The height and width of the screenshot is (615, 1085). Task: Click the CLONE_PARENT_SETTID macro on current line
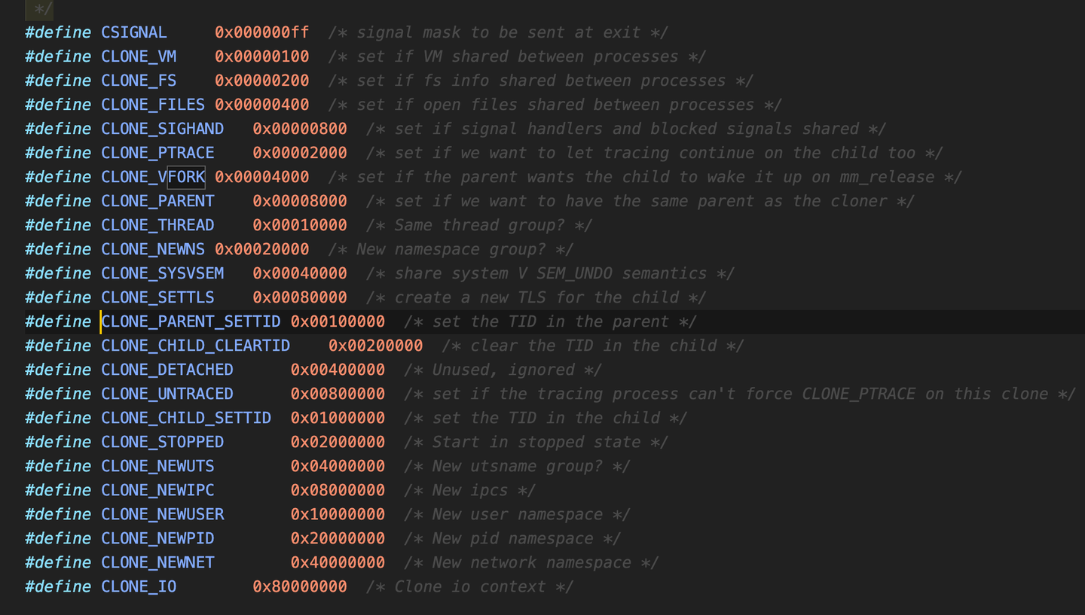click(x=191, y=321)
